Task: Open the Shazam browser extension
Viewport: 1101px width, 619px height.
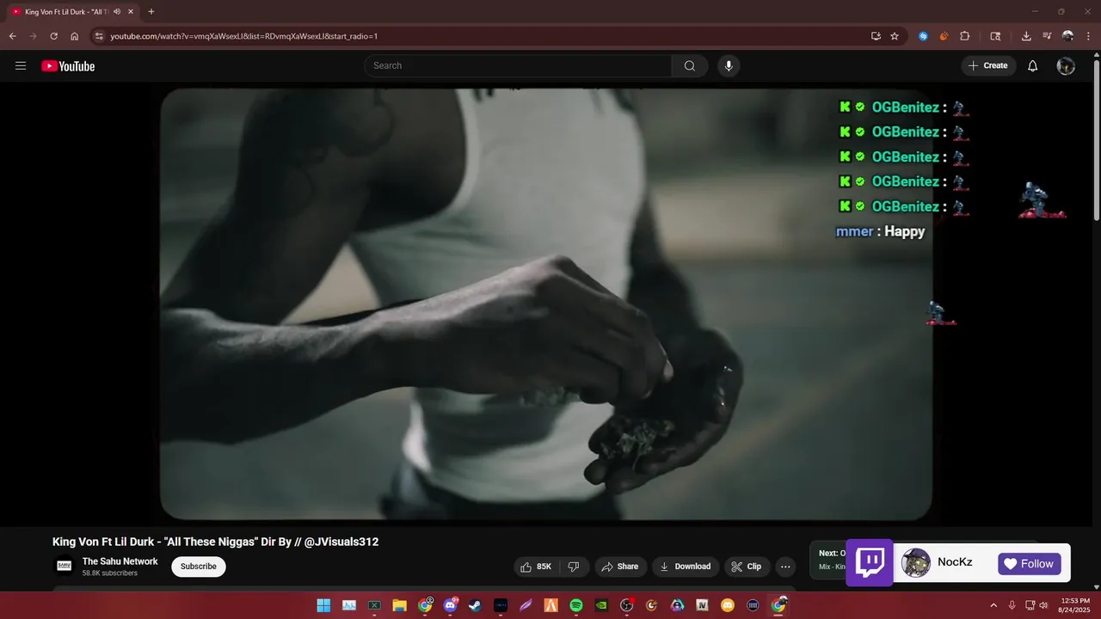Action: (923, 36)
